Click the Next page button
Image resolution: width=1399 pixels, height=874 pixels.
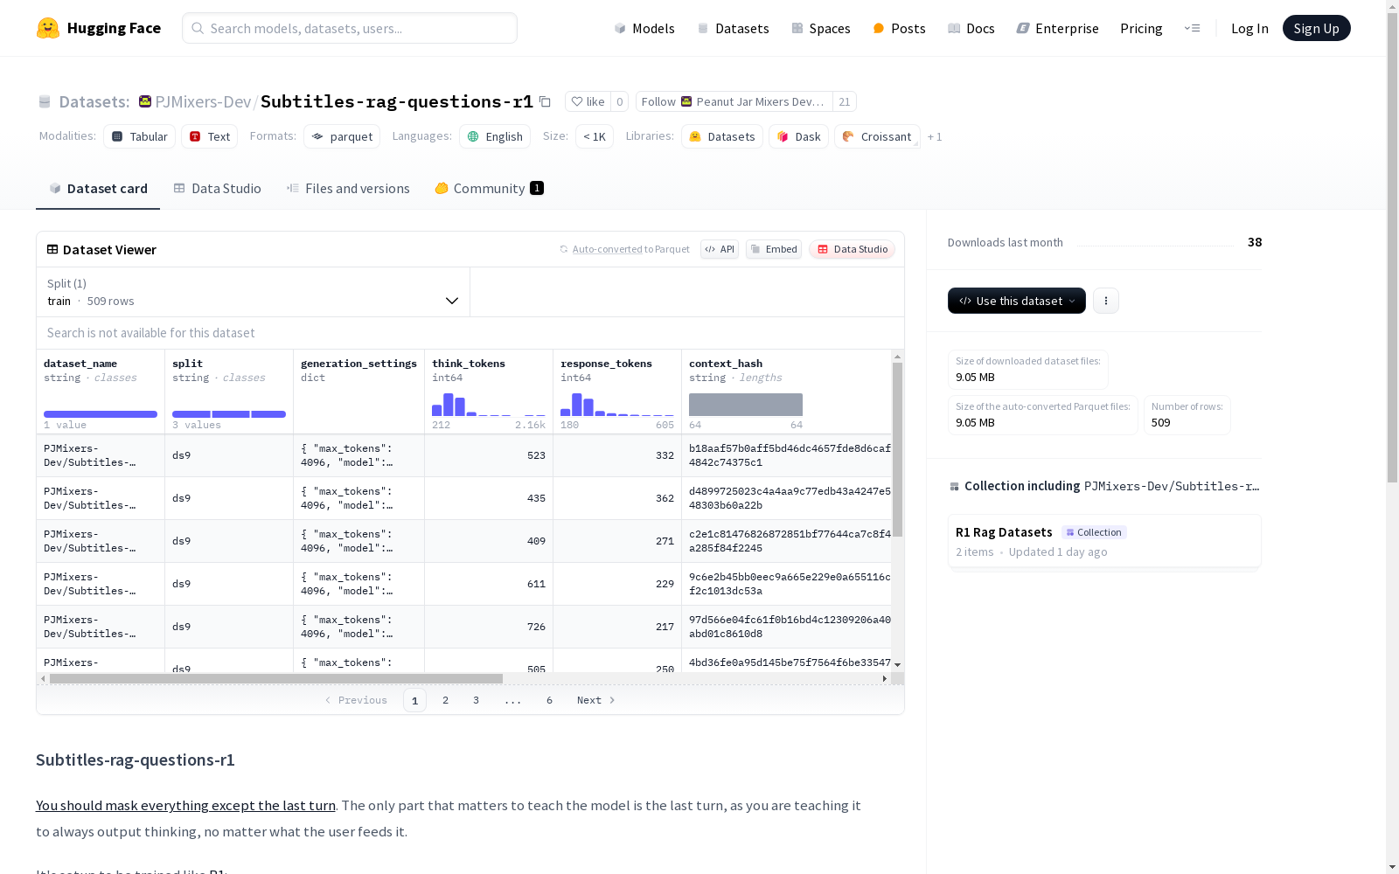point(596,700)
